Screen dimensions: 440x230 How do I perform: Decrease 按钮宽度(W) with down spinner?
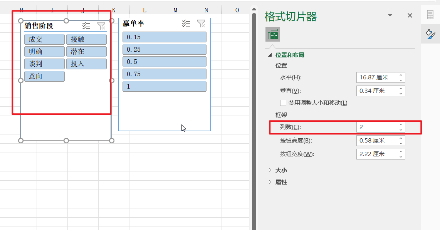pos(401,157)
